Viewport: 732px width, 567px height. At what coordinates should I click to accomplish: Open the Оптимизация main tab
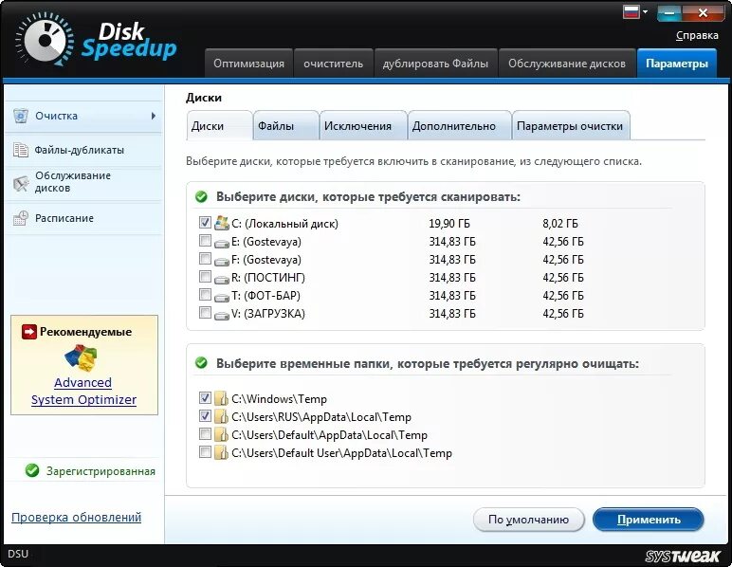(248, 63)
